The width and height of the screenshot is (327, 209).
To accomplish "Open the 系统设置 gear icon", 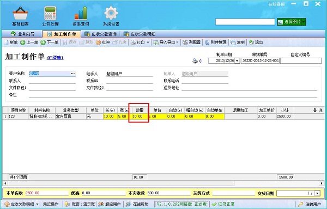I will [x=111, y=16].
